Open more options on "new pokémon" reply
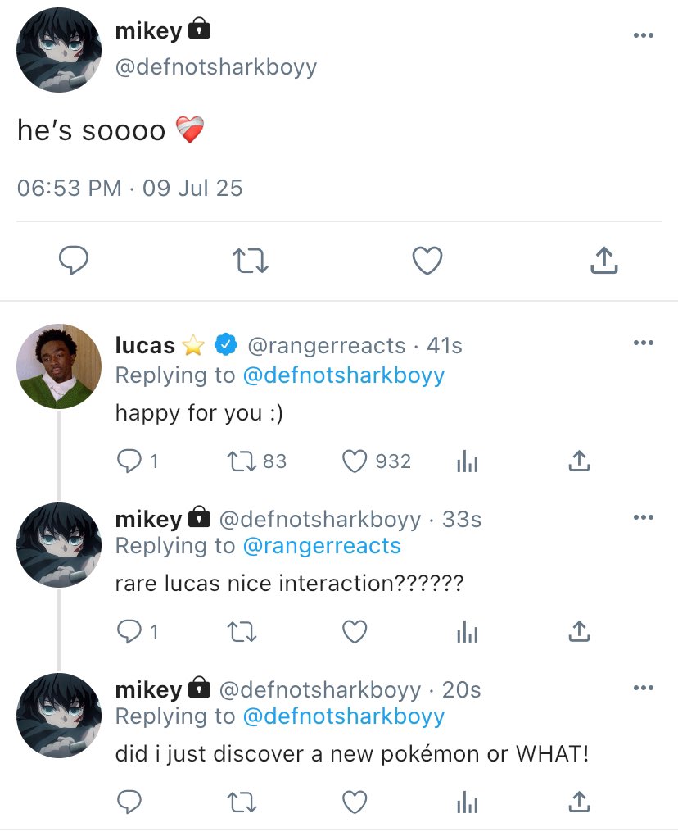This screenshot has height=832, width=678. click(x=644, y=687)
